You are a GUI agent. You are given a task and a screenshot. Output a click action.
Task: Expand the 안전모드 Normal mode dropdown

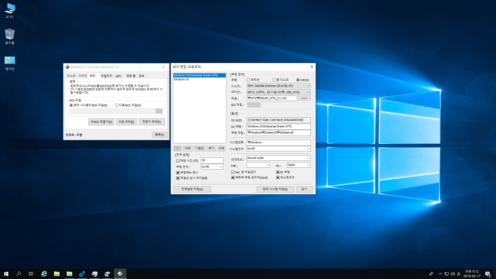(278, 158)
